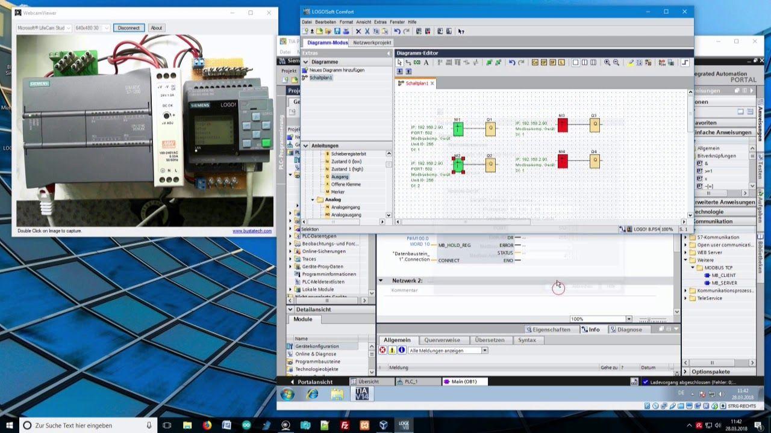Viewport: 771px width, 433px height.
Task: Open the GF basic functions block list
Action: coord(543,63)
